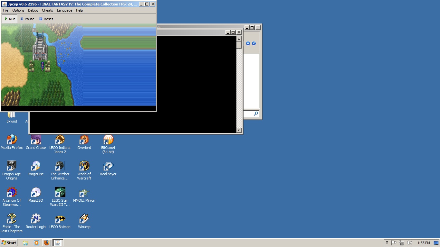Click the Run button in Jpcsp toolbar
Viewport: 440px width, 247px height.
coord(10,19)
